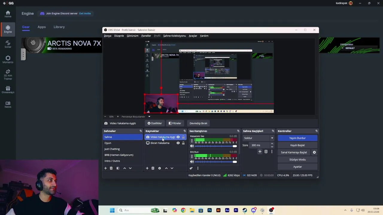Click Photoshop icon in the Windows taskbar
This screenshot has height=215, width=383.
(209, 210)
